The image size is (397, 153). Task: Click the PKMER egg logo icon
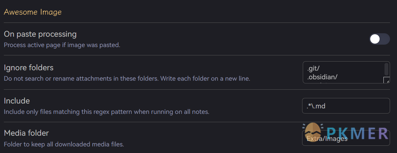coord(314,132)
